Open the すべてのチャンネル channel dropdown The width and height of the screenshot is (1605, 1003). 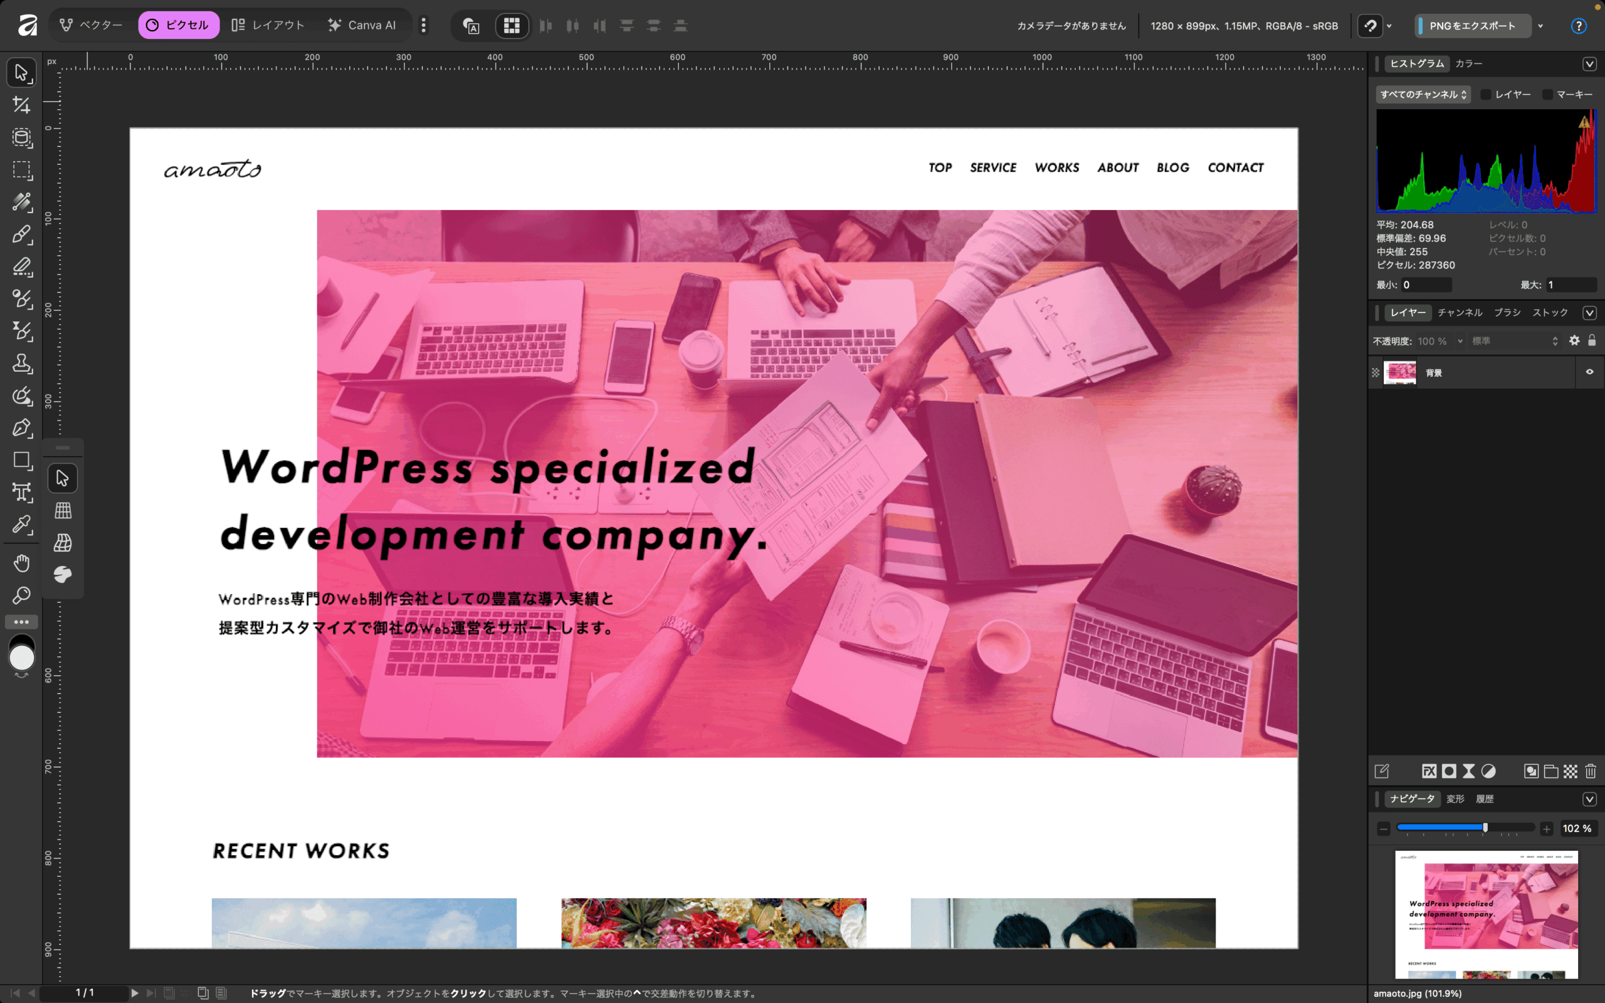pos(1423,95)
